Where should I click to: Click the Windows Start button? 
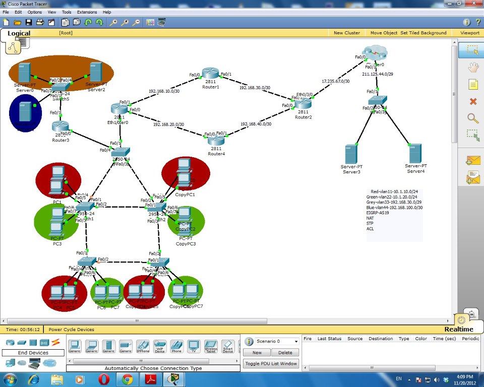tap(10, 379)
